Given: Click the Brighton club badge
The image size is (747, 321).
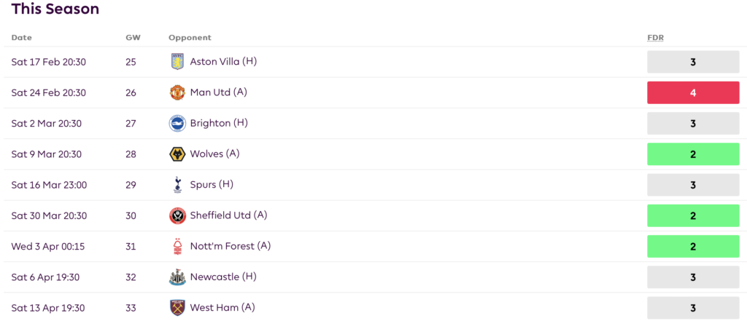Looking at the screenshot, I should [x=177, y=123].
